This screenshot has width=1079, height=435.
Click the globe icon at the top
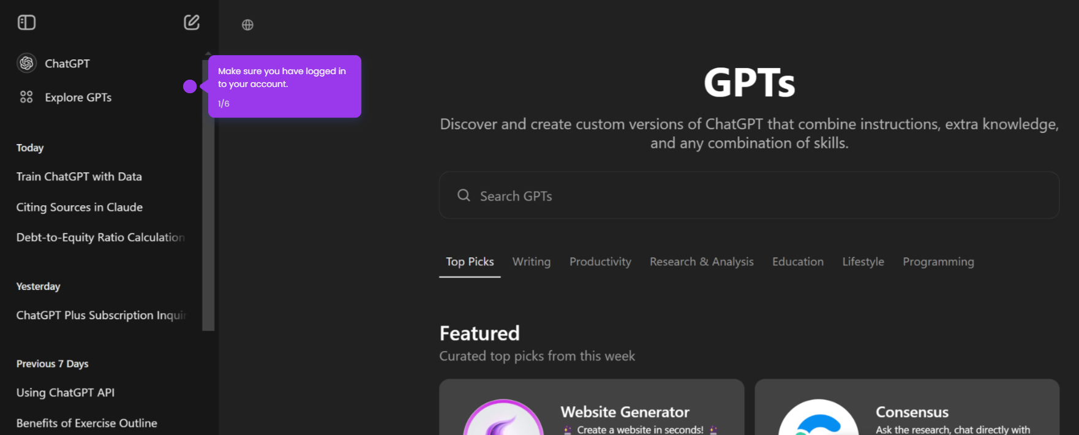(x=247, y=25)
